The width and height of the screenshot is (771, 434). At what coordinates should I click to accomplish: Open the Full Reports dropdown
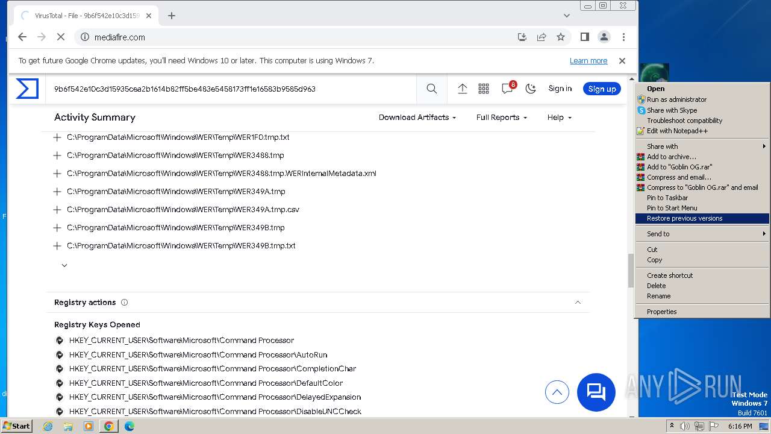pos(502,118)
